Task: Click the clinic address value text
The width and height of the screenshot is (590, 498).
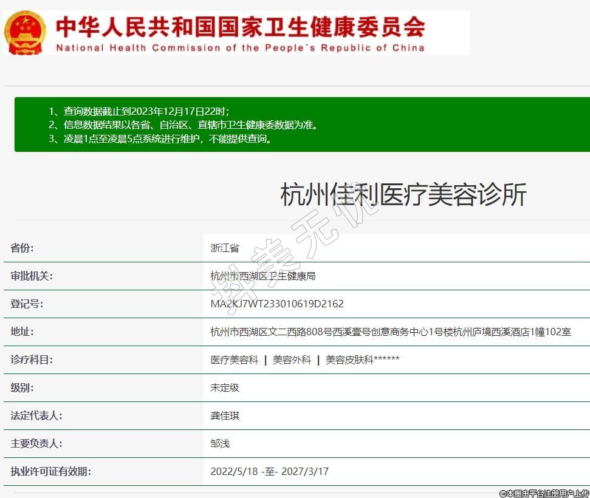Action: coord(390,332)
